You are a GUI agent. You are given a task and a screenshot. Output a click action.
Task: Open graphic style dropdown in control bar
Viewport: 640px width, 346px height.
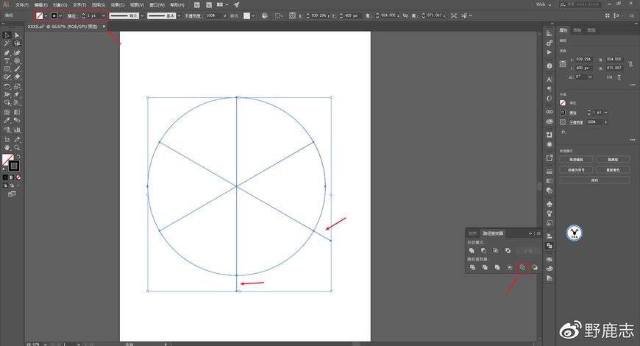pos(254,15)
